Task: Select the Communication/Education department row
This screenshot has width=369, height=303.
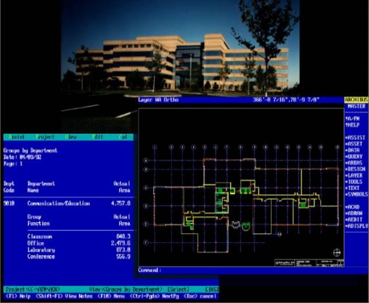Action: click(67, 203)
